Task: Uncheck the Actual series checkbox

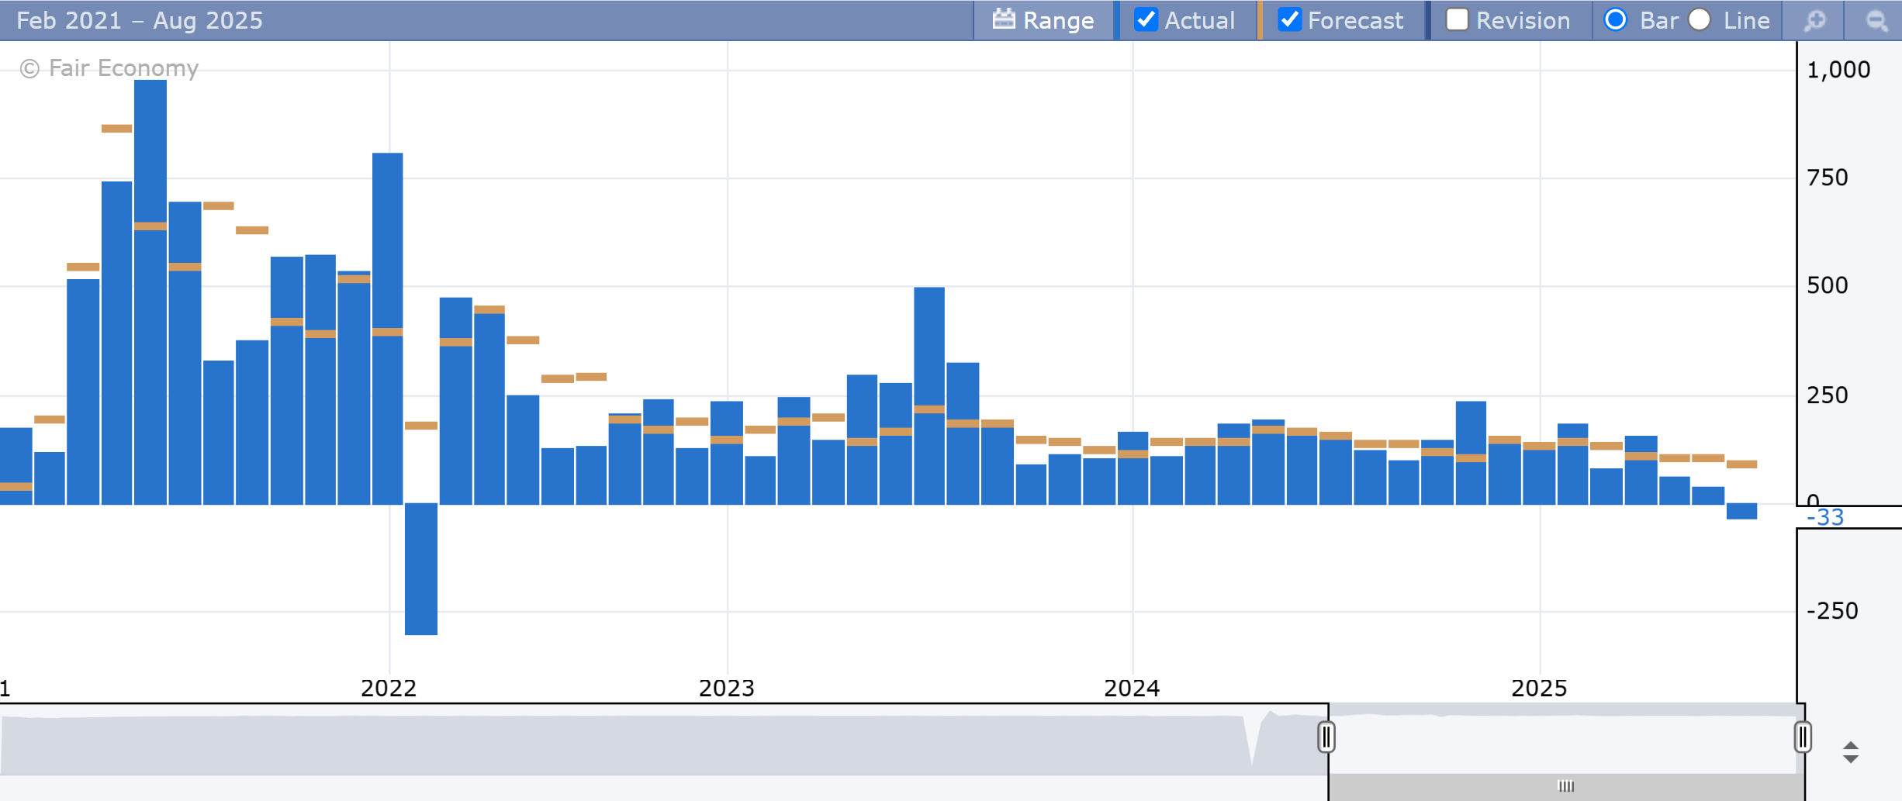Action: point(1146,19)
